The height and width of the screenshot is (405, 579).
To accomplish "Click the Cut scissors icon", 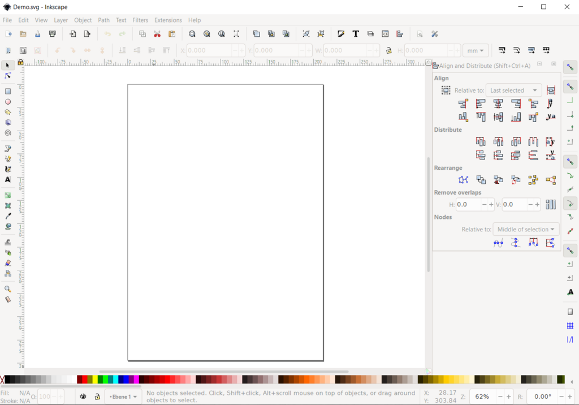I will (157, 34).
